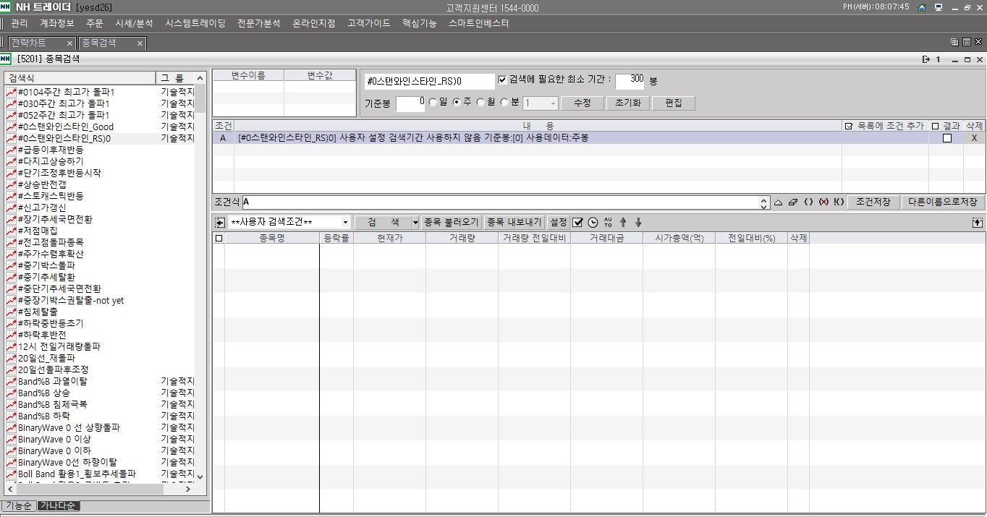
Task: Select the 월 radio button
Action: pyautogui.click(x=480, y=103)
